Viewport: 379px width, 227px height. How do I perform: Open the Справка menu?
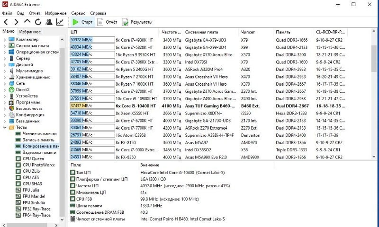98,13
